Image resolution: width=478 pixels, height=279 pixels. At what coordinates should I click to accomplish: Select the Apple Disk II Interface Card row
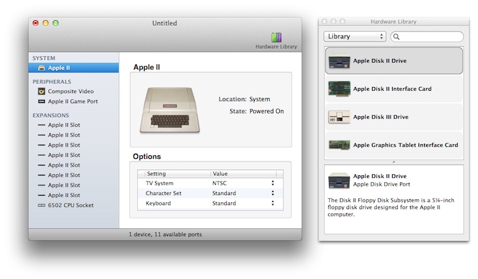pyautogui.click(x=394, y=89)
